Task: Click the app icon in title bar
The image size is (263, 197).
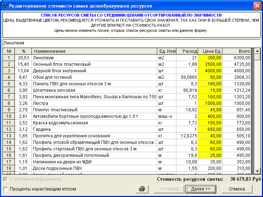Action: pos(4,6)
